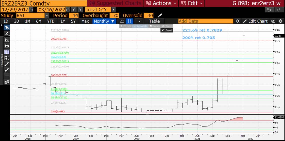This screenshot has width=285, height=141.
Task: Click the ERZ2ERZ3 Comdty security field
Action: (x=44, y=3)
